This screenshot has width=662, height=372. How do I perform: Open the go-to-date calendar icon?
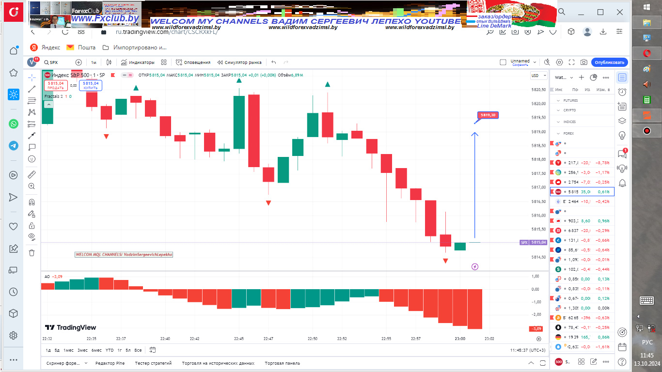153,350
